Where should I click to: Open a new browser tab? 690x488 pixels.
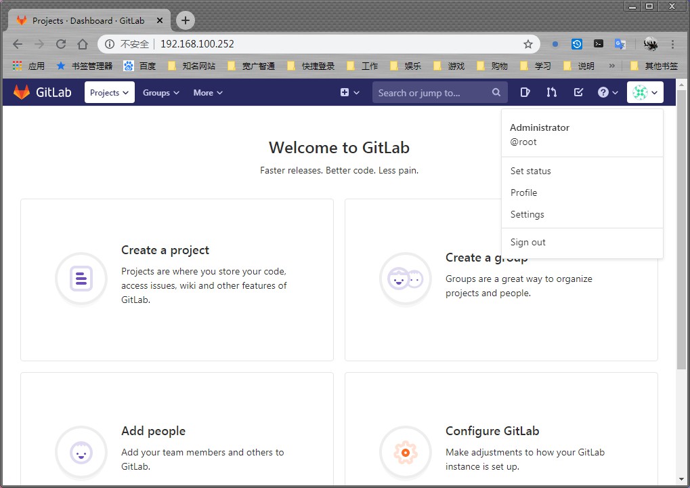point(186,20)
